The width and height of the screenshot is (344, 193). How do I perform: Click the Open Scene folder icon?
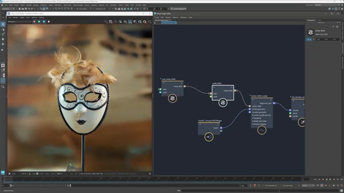pyautogui.click(x=23, y=9)
